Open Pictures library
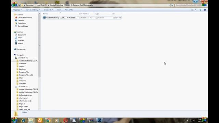The image size is (219, 123). click(x=21, y=41)
